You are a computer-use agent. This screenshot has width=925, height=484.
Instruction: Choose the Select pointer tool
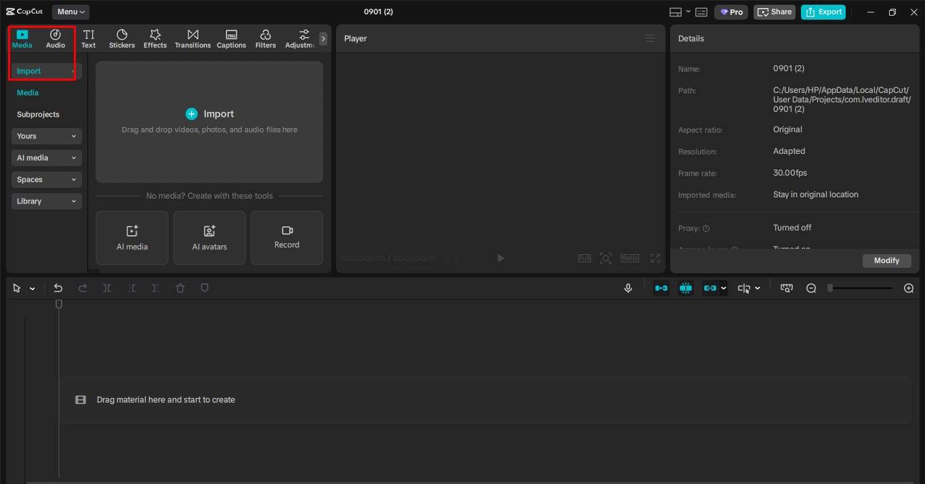(x=17, y=288)
